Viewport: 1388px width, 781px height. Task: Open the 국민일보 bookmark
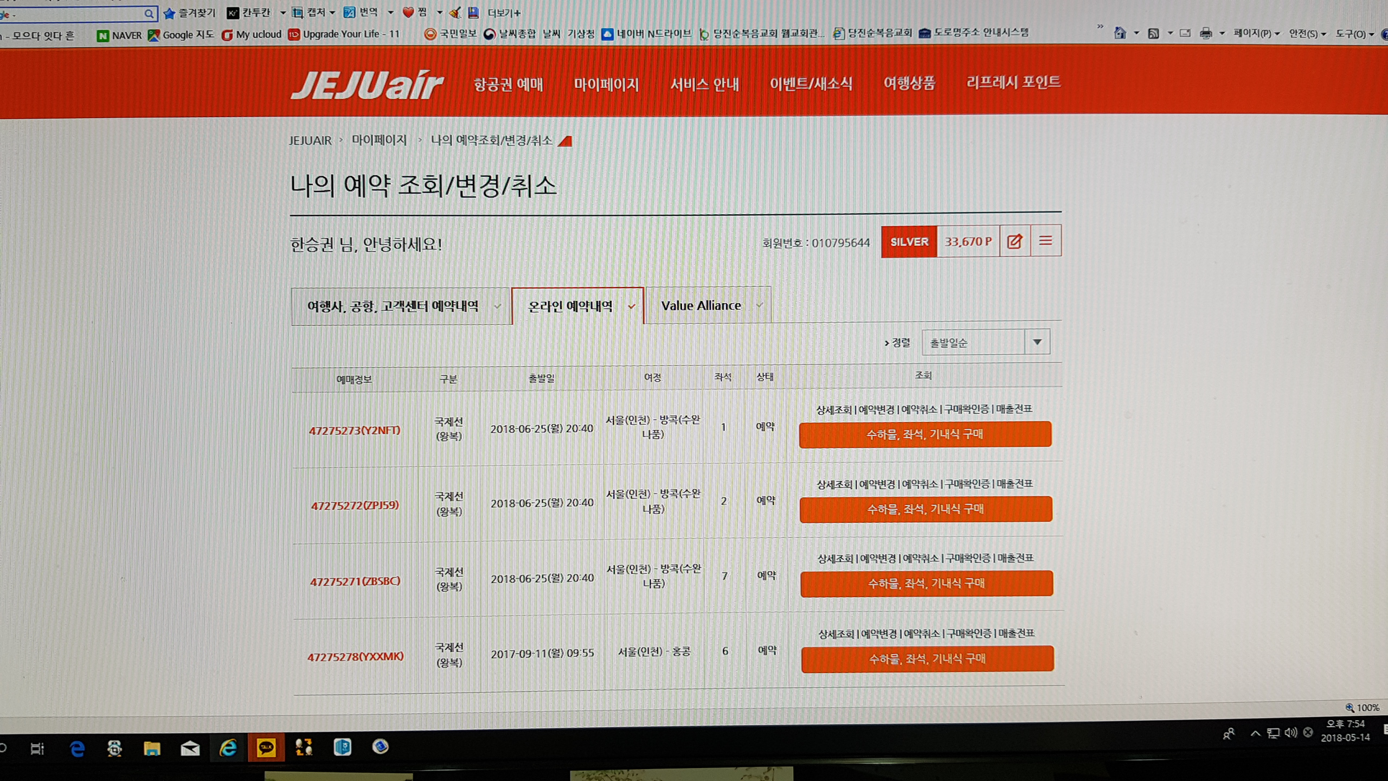[451, 34]
